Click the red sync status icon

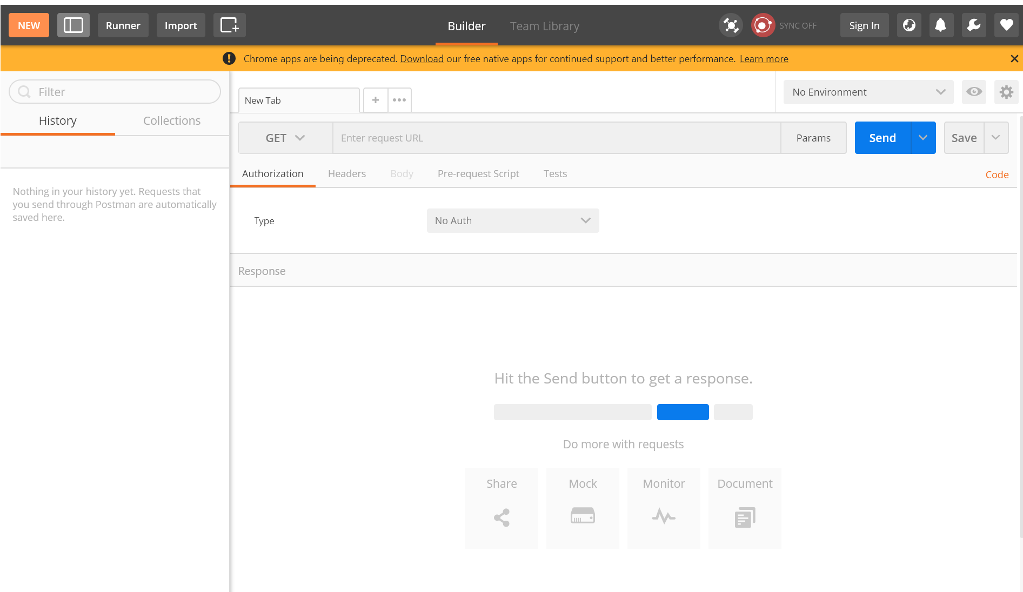point(763,25)
